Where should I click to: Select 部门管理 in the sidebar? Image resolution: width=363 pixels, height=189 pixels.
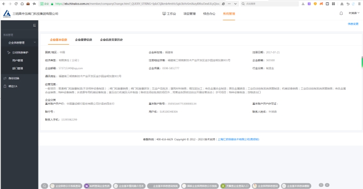pos(18,68)
